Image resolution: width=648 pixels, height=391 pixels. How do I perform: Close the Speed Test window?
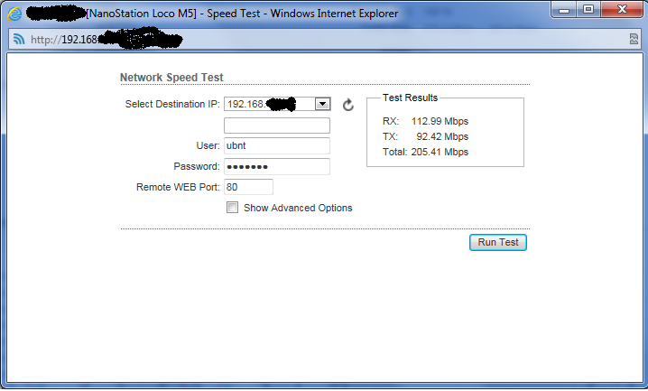point(622,10)
